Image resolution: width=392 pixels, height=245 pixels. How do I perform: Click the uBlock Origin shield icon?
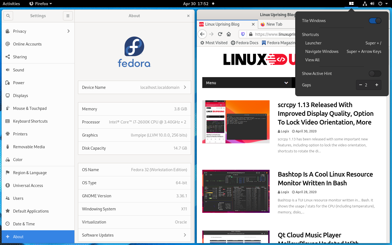pos(243,34)
